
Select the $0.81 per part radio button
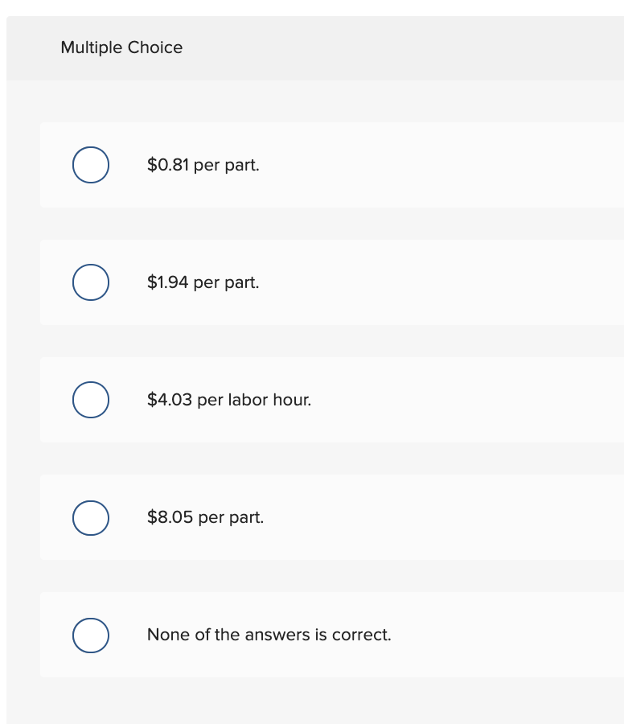pyautogui.click(x=91, y=165)
